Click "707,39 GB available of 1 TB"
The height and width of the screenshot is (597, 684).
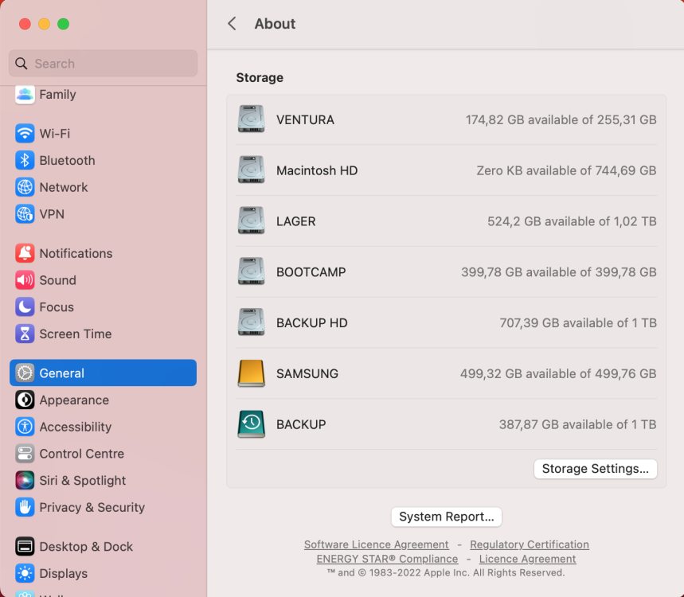click(578, 322)
